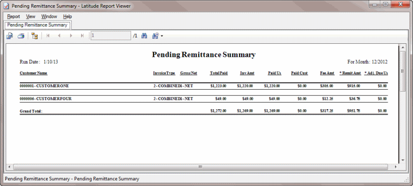Click the $36.75 remit amount
This screenshot has width=413, height=186.
pyautogui.click(x=355, y=99)
